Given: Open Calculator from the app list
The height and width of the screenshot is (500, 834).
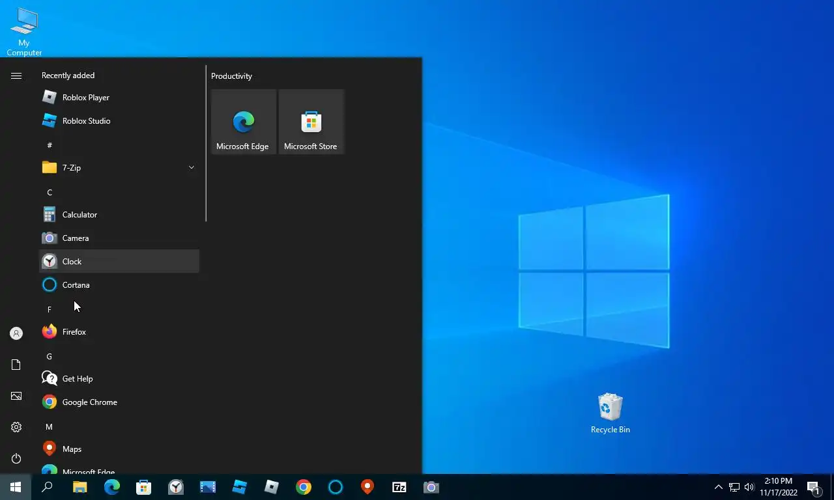Looking at the screenshot, I should point(119,215).
